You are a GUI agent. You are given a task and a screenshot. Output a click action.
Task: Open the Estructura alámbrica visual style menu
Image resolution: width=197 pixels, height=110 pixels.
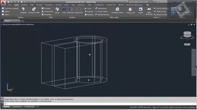tap(26, 24)
